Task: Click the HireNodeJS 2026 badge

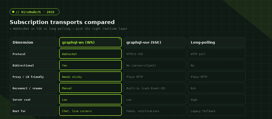Action: 34,12
